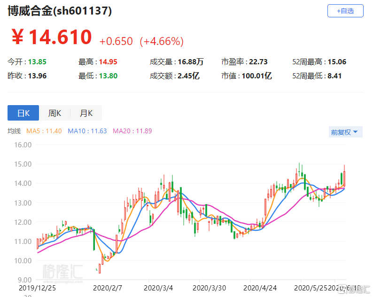The width and height of the screenshot is (373, 297).
Task: Click the stock title 博威合金(sh601137)
Action: (x=60, y=11)
